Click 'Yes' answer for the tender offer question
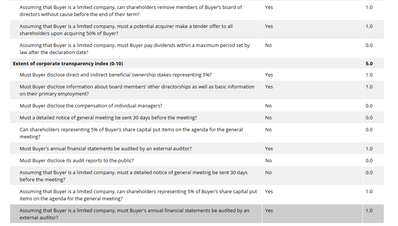Image resolution: width=398 pixels, height=226 pixels. tap(269, 26)
